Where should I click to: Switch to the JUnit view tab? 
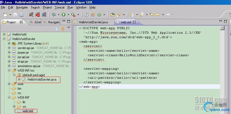tap(35, 22)
